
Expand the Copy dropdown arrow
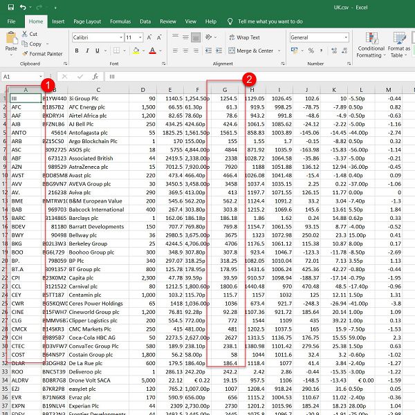(47, 44)
